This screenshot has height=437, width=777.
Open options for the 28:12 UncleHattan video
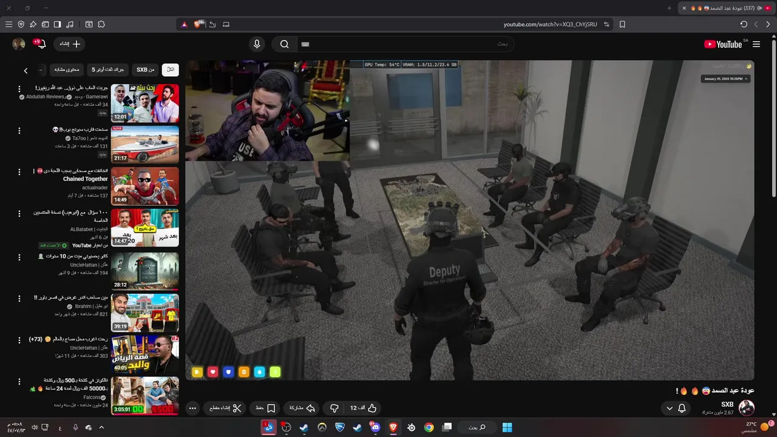(19, 256)
